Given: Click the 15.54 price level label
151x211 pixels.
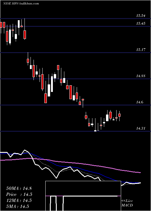Looking at the screenshot, I should (x=141, y=16).
